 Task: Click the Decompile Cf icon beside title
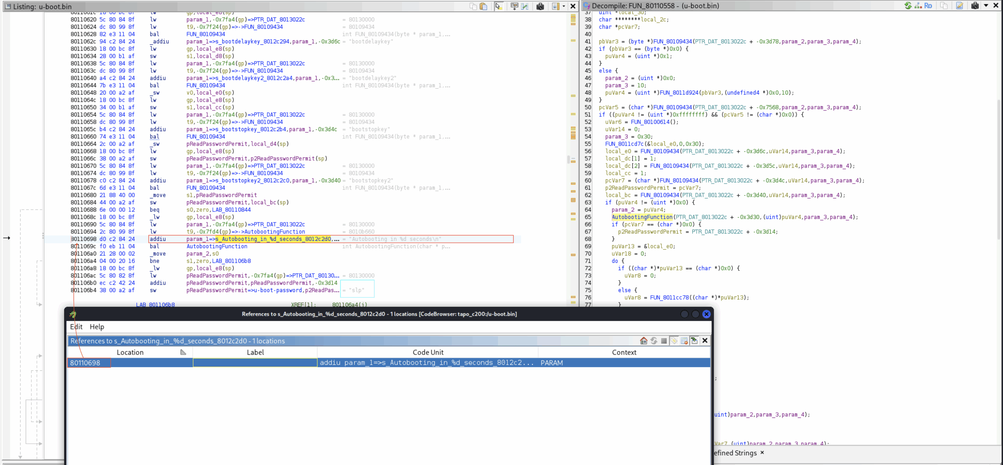click(587, 5)
